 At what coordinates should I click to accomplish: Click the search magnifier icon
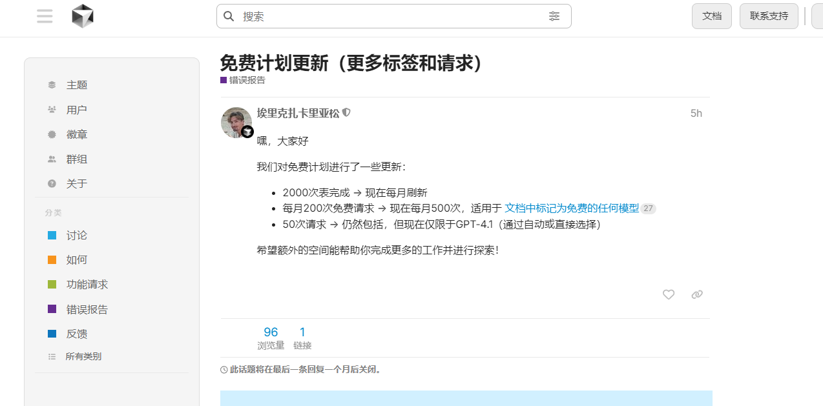point(229,16)
